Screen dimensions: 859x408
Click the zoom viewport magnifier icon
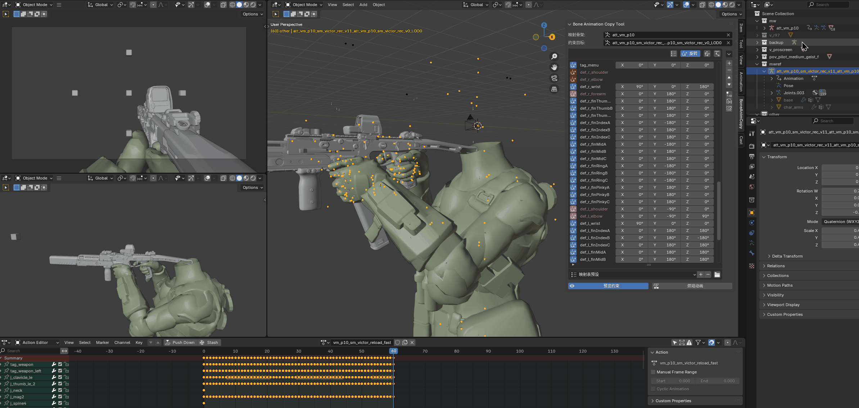click(x=554, y=56)
